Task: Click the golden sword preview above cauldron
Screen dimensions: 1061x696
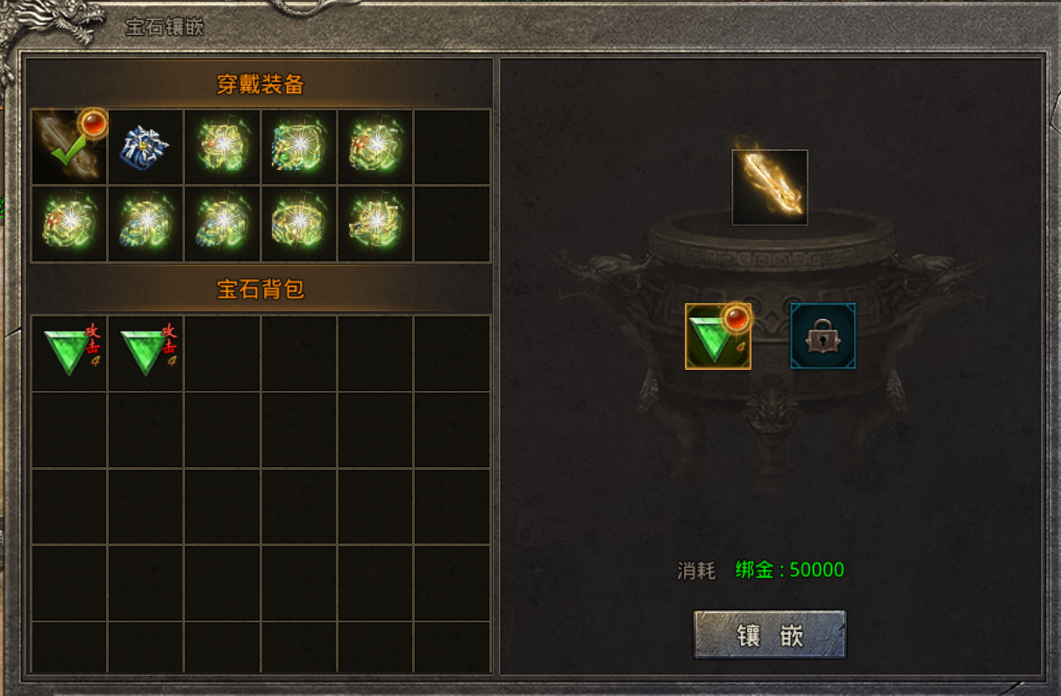Action: point(770,188)
